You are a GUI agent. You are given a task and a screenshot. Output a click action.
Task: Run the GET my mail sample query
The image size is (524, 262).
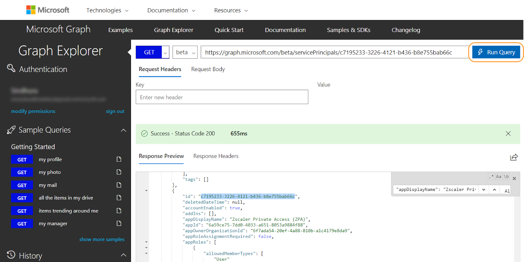pos(22,185)
